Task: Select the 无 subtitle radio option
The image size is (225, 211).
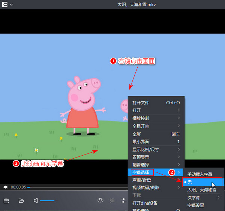Action: 203,182
